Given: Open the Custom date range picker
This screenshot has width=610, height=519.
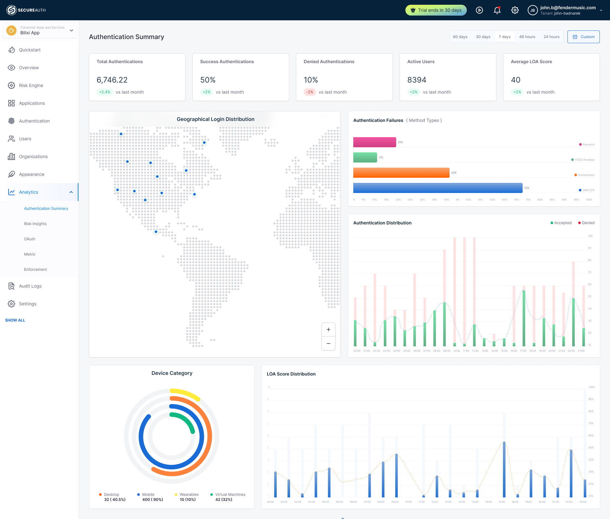Looking at the screenshot, I should [583, 37].
